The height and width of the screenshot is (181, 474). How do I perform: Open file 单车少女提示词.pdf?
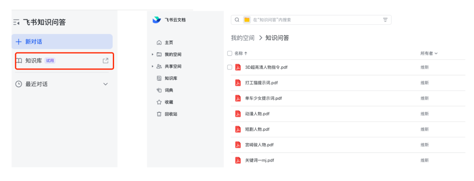tap(264, 98)
